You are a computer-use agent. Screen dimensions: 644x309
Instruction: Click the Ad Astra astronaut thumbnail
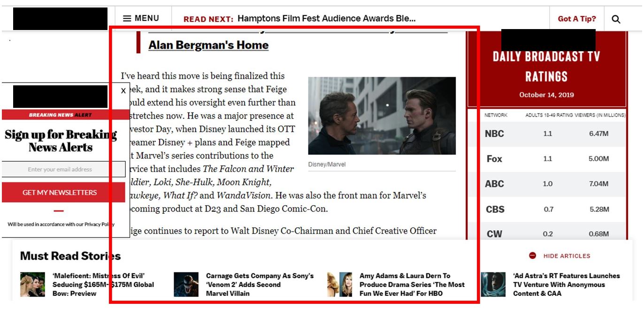pyautogui.click(x=493, y=284)
